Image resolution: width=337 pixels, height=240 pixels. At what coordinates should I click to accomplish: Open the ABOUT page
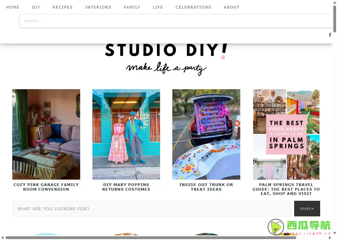click(231, 7)
